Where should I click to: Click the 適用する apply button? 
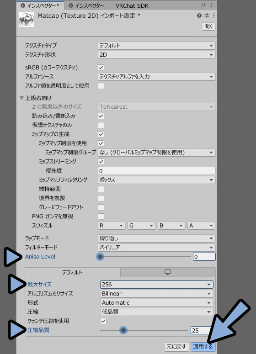pos(203,346)
